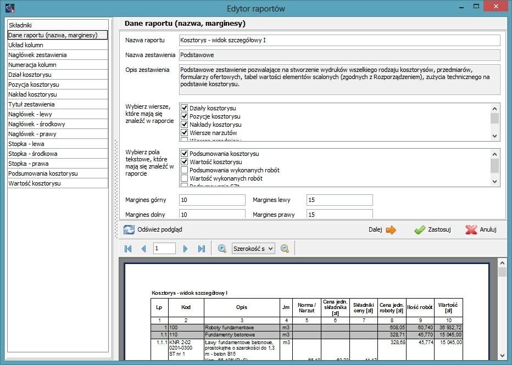Click the Anuluj button label
This screenshot has width=512, height=365.
pos(488,229)
